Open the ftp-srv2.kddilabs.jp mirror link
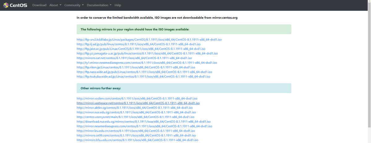The width and height of the screenshot is (371, 143). pos(149,40)
